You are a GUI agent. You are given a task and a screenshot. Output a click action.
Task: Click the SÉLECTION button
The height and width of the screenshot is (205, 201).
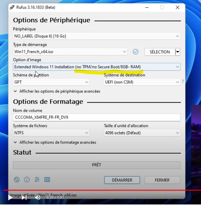click(160, 52)
